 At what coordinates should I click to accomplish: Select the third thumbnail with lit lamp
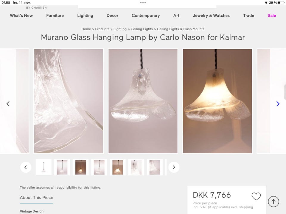click(81, 167)
